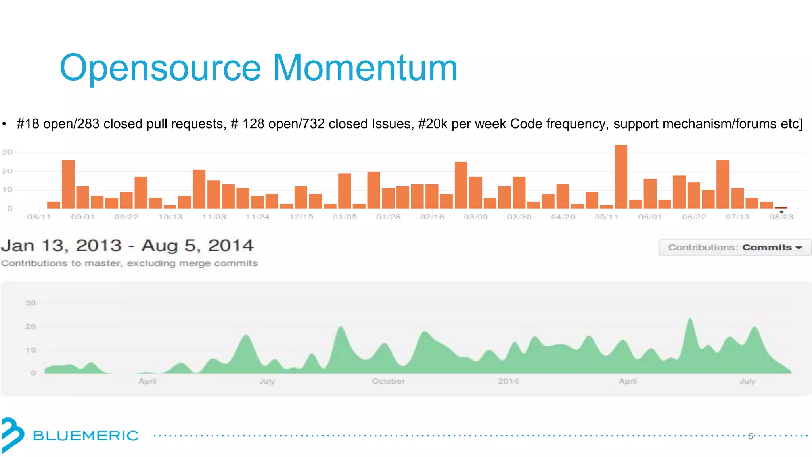Click the April label at left of green chart
Screen dimensions: 812x457
(x=147, y=381)
